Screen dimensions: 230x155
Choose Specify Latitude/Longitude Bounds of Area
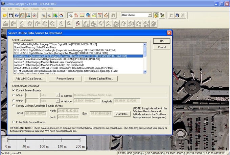14,106
